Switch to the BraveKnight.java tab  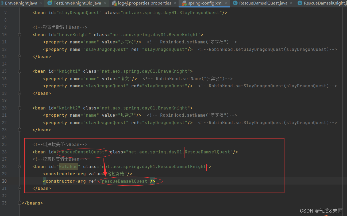click(21, 3)
